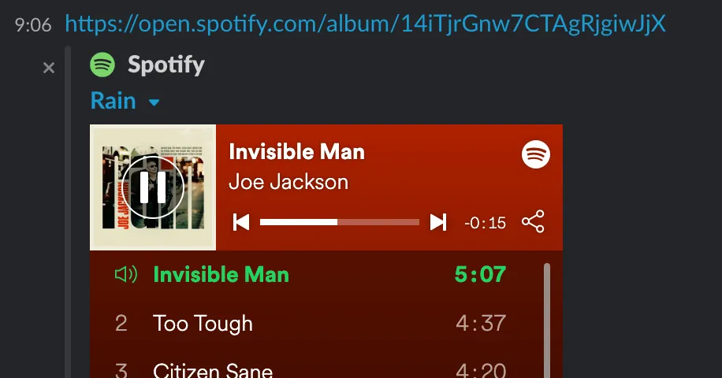This screenshot has height=378, width=722.
Task: Open the Spotify album URL link
Action: [365, 23]
